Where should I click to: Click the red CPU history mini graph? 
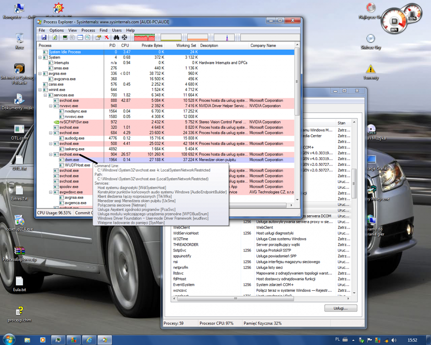tap(145, 37)
